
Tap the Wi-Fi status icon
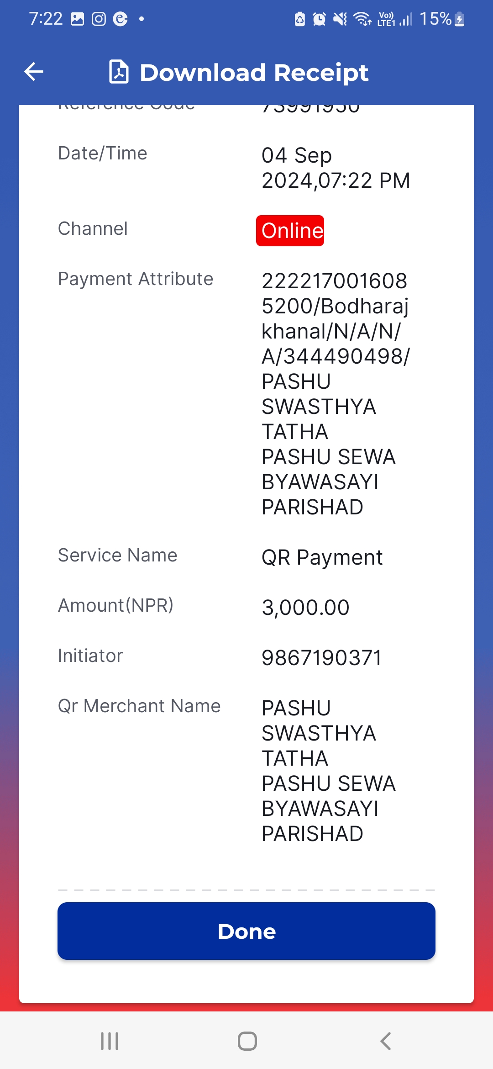coord(362,19)
